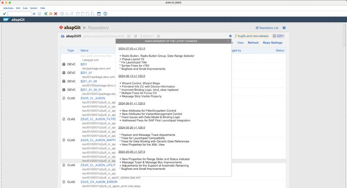Click the New GUI window icon
Image resolution: width=347 pixels, height=188 pixels.
pos(99,14)
